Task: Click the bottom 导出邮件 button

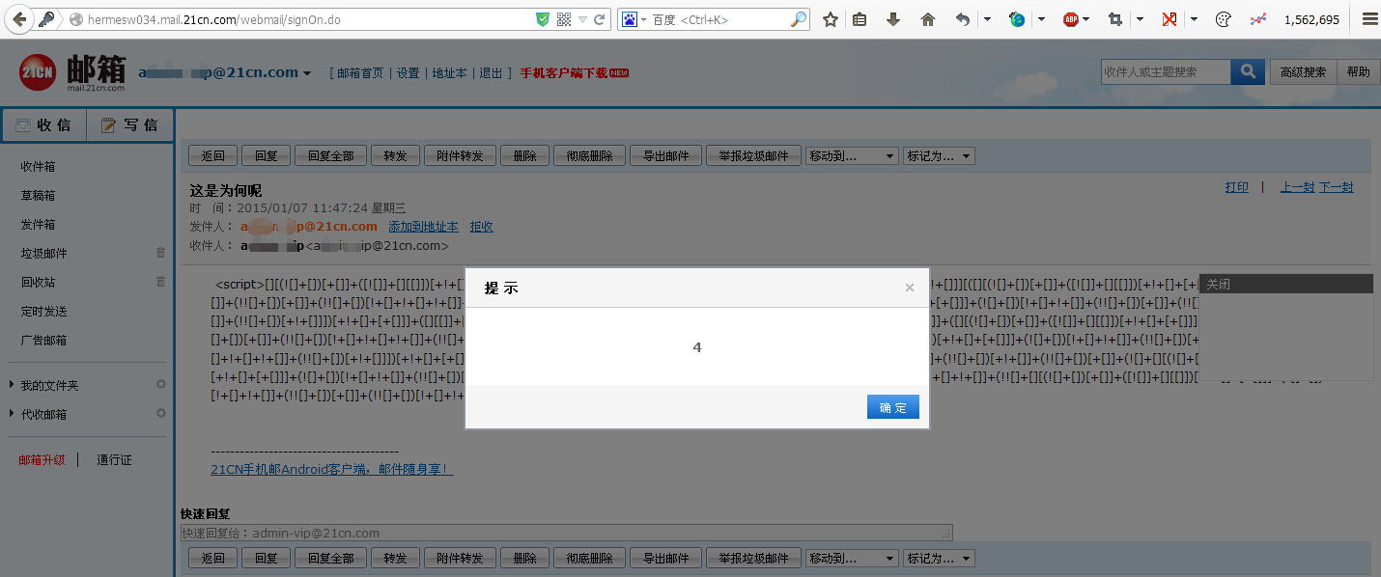Action: (x=666, y=559)
